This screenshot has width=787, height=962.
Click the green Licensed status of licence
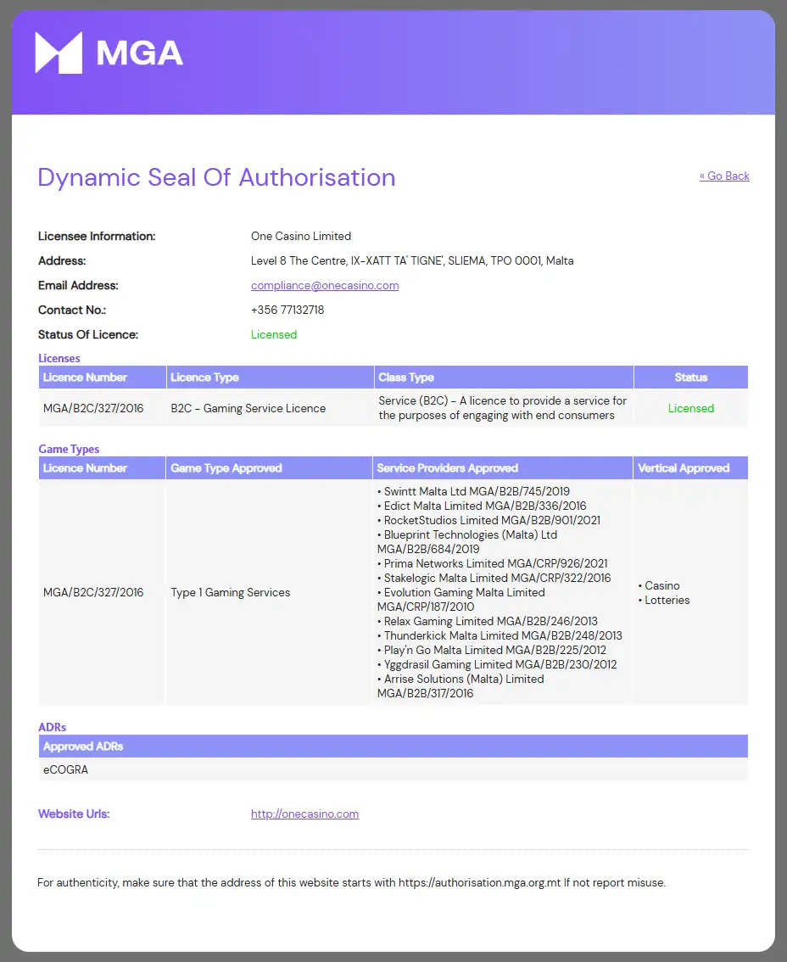coord(274,334)
